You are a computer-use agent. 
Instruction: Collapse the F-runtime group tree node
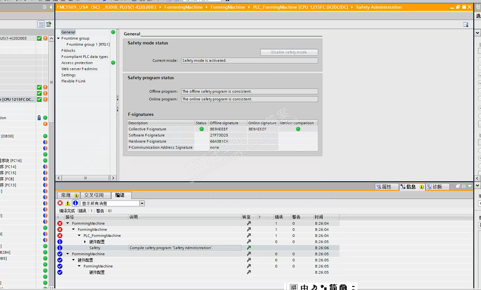point(59,38)
